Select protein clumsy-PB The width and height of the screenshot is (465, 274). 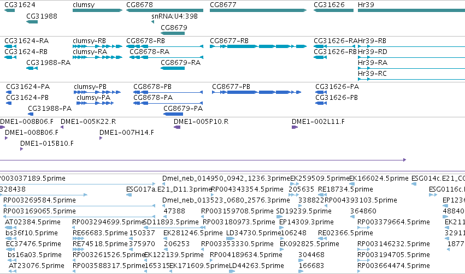point(90,86)
